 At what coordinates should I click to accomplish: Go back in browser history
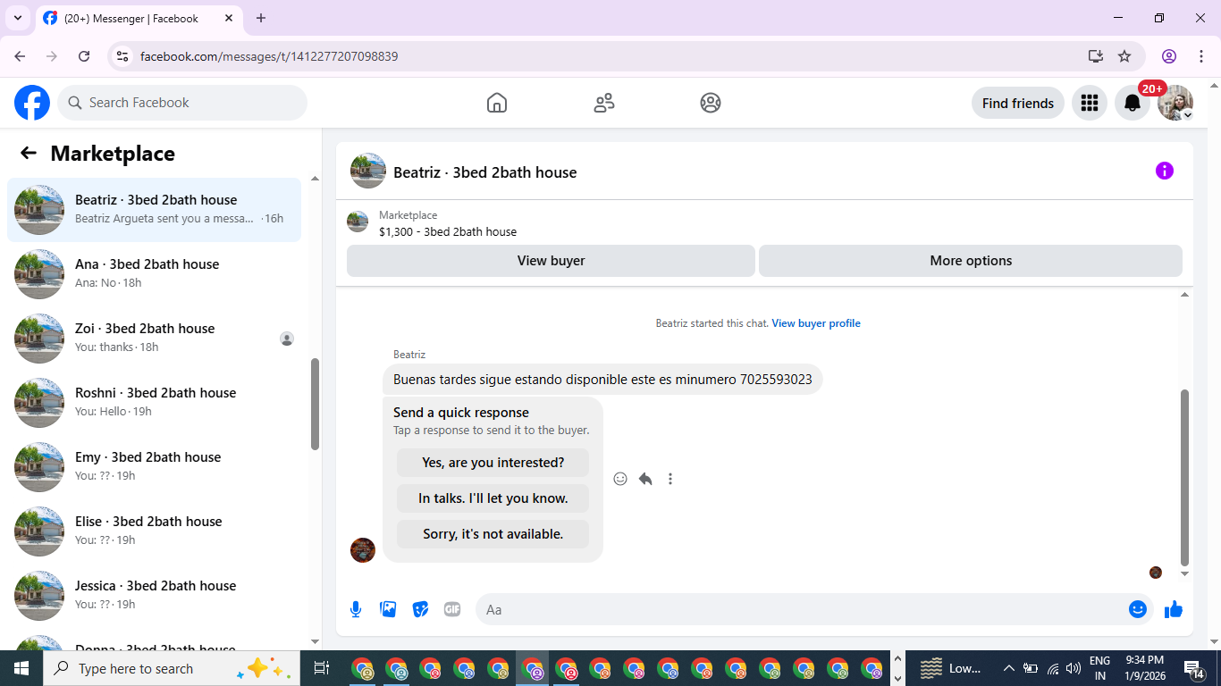(20, 56)
